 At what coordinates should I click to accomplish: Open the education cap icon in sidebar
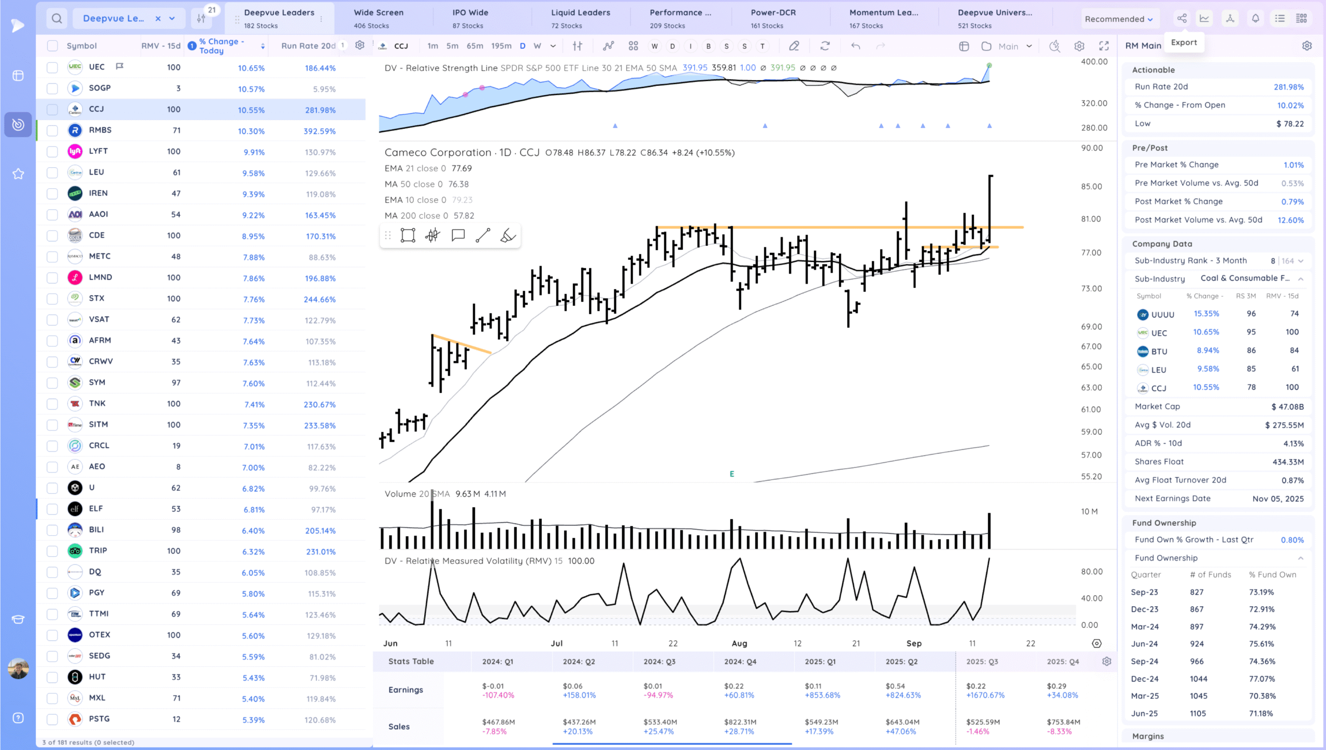click(x=18, y=620)
